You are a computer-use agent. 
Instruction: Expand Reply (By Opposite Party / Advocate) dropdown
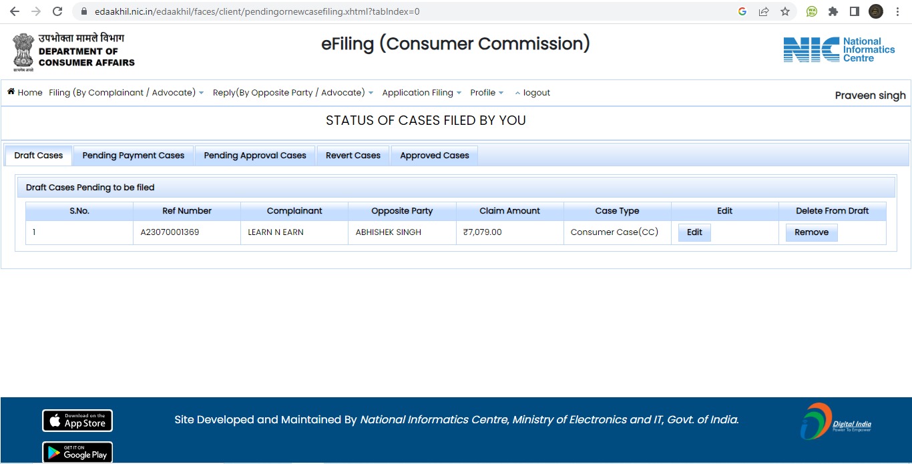(293, 93)
